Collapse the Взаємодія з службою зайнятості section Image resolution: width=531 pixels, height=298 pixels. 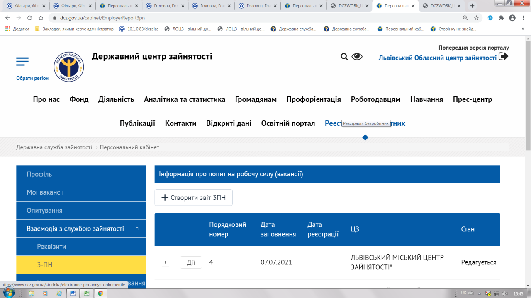tap(137, 229)
